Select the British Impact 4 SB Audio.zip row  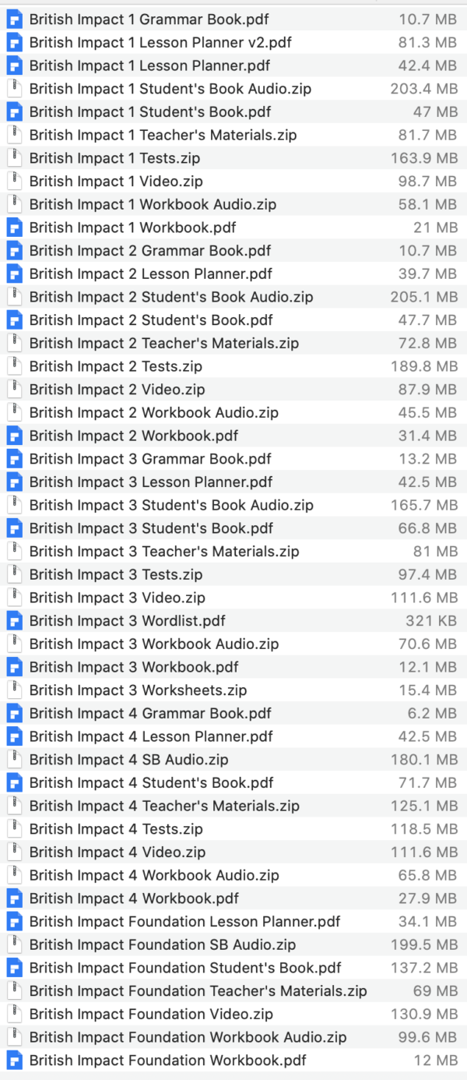[130, 759]
